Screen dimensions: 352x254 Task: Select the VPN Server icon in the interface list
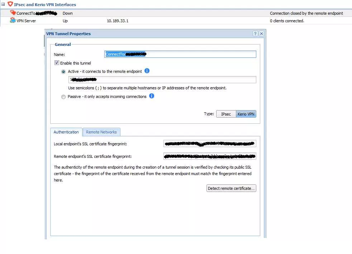(13, 20)
